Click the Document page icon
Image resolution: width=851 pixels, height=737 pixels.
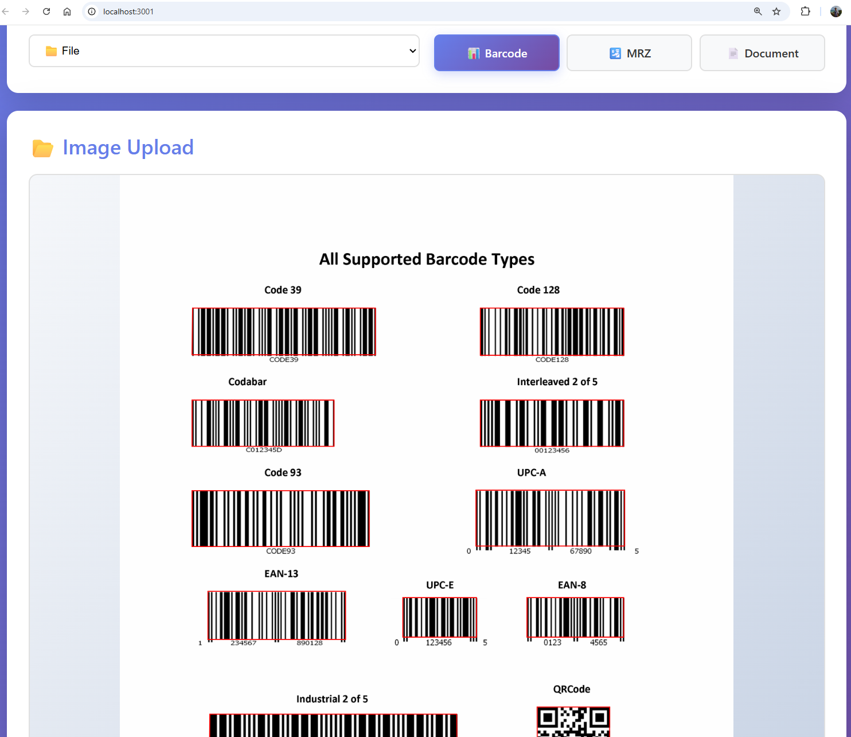733,53
